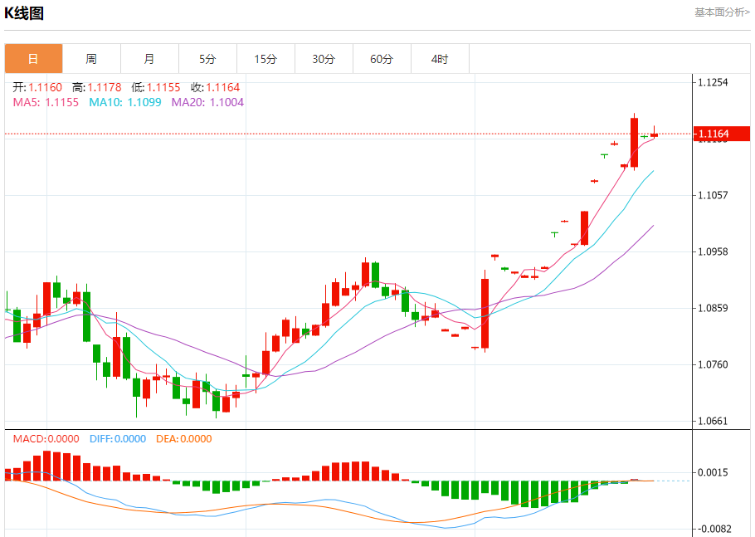The image size is (755, 537).
Task: Click the low price 低:1.1155
Action: (155, 87)
